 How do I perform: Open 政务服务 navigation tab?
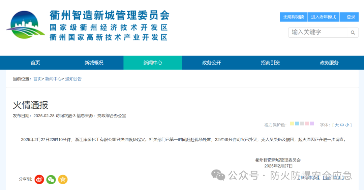coord(329,63)
